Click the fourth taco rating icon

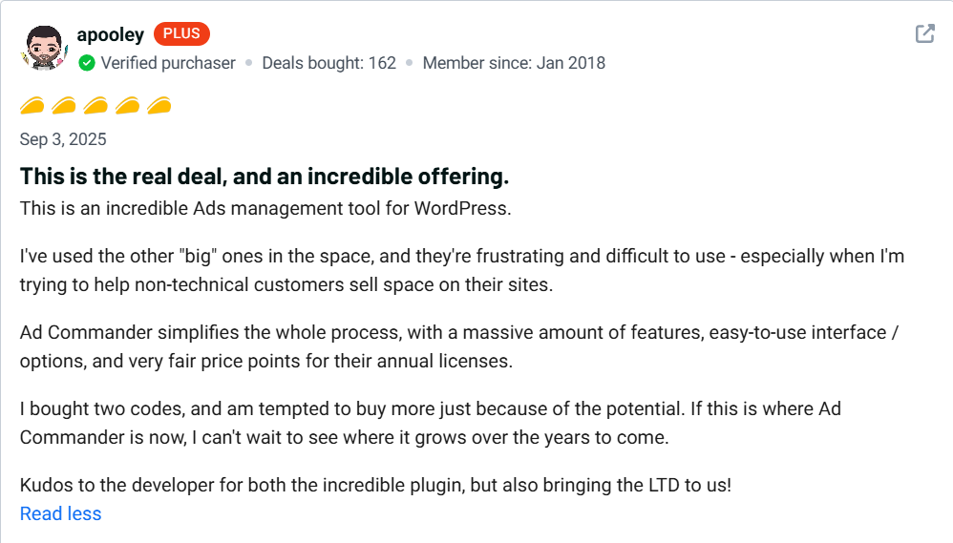click(x=127, y=105)
